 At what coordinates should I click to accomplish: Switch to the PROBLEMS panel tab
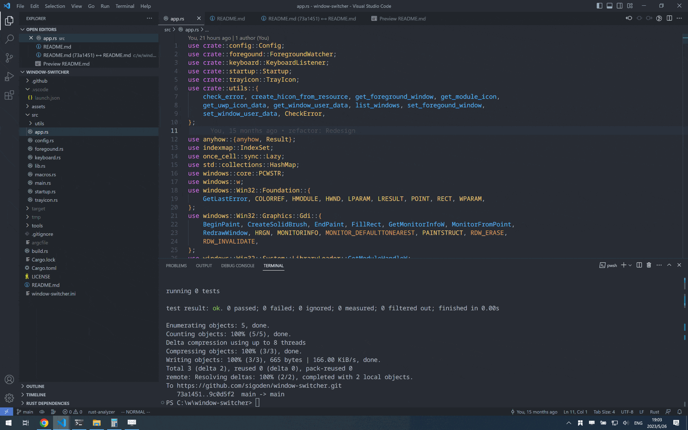click(176, 266)
